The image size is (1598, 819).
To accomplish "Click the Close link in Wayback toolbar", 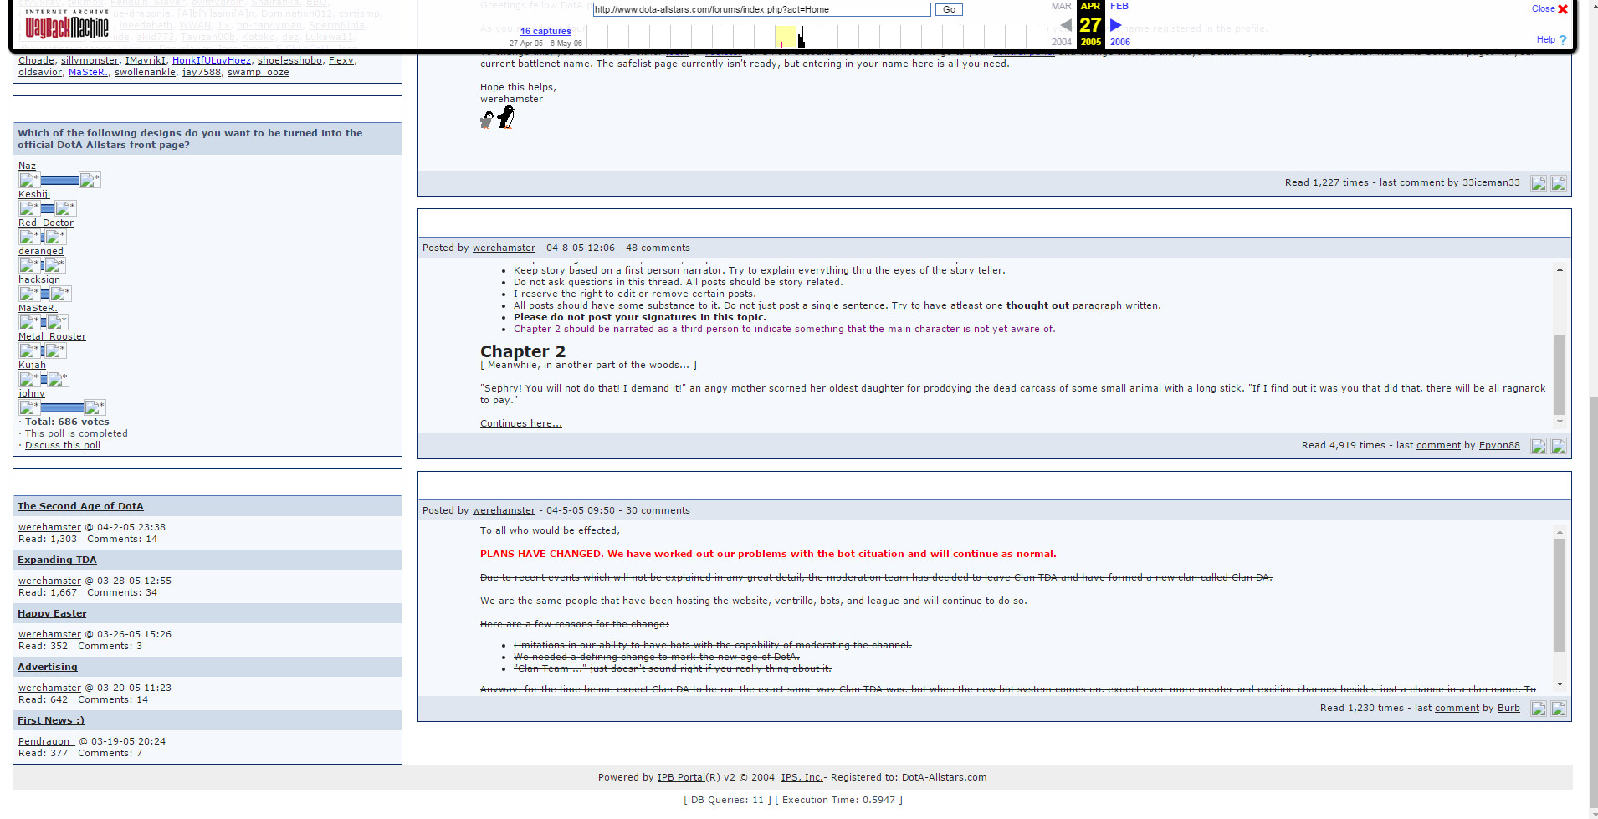I will (1543, 9).
